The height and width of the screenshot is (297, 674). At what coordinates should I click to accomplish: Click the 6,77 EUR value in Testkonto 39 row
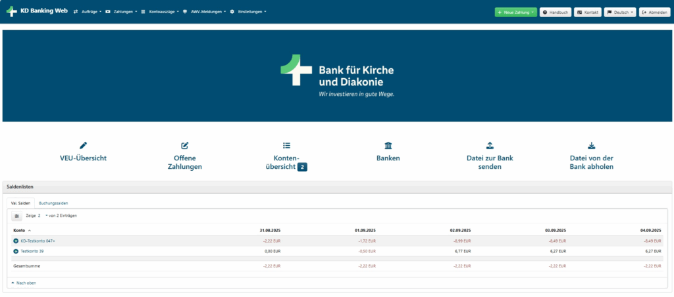tap(463, 252)
